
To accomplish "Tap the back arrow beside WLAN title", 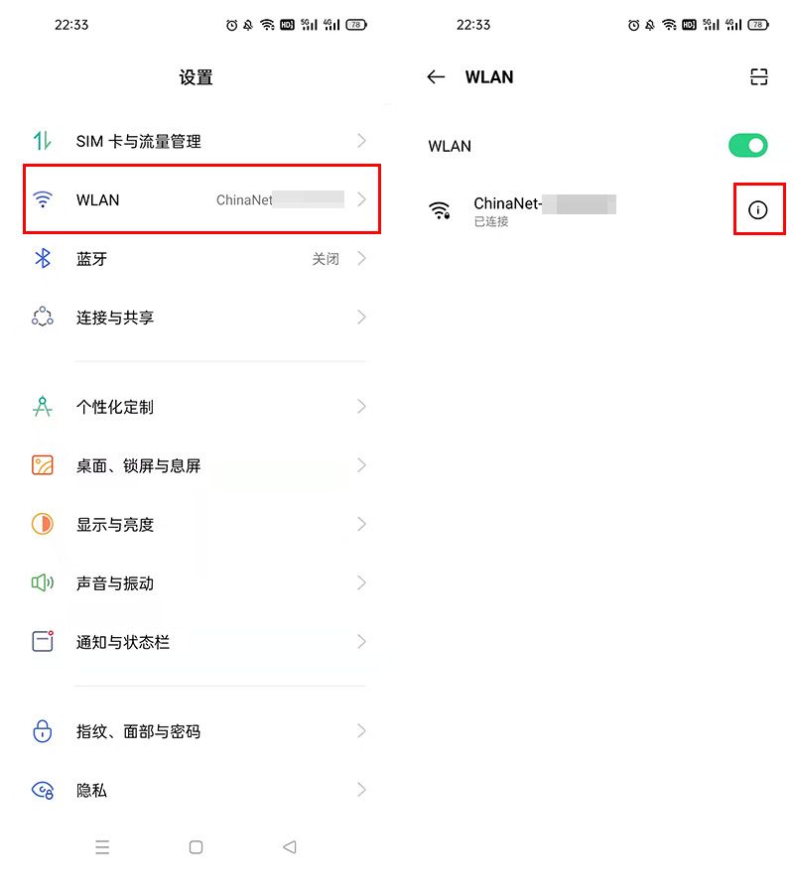I will click(x=436, y=76).
